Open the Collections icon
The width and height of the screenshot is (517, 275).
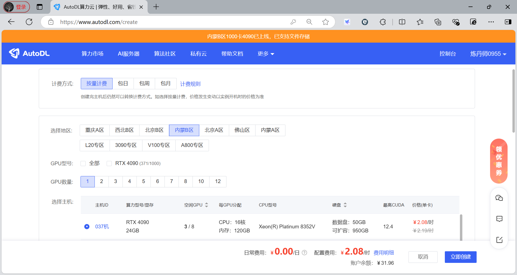438,22
